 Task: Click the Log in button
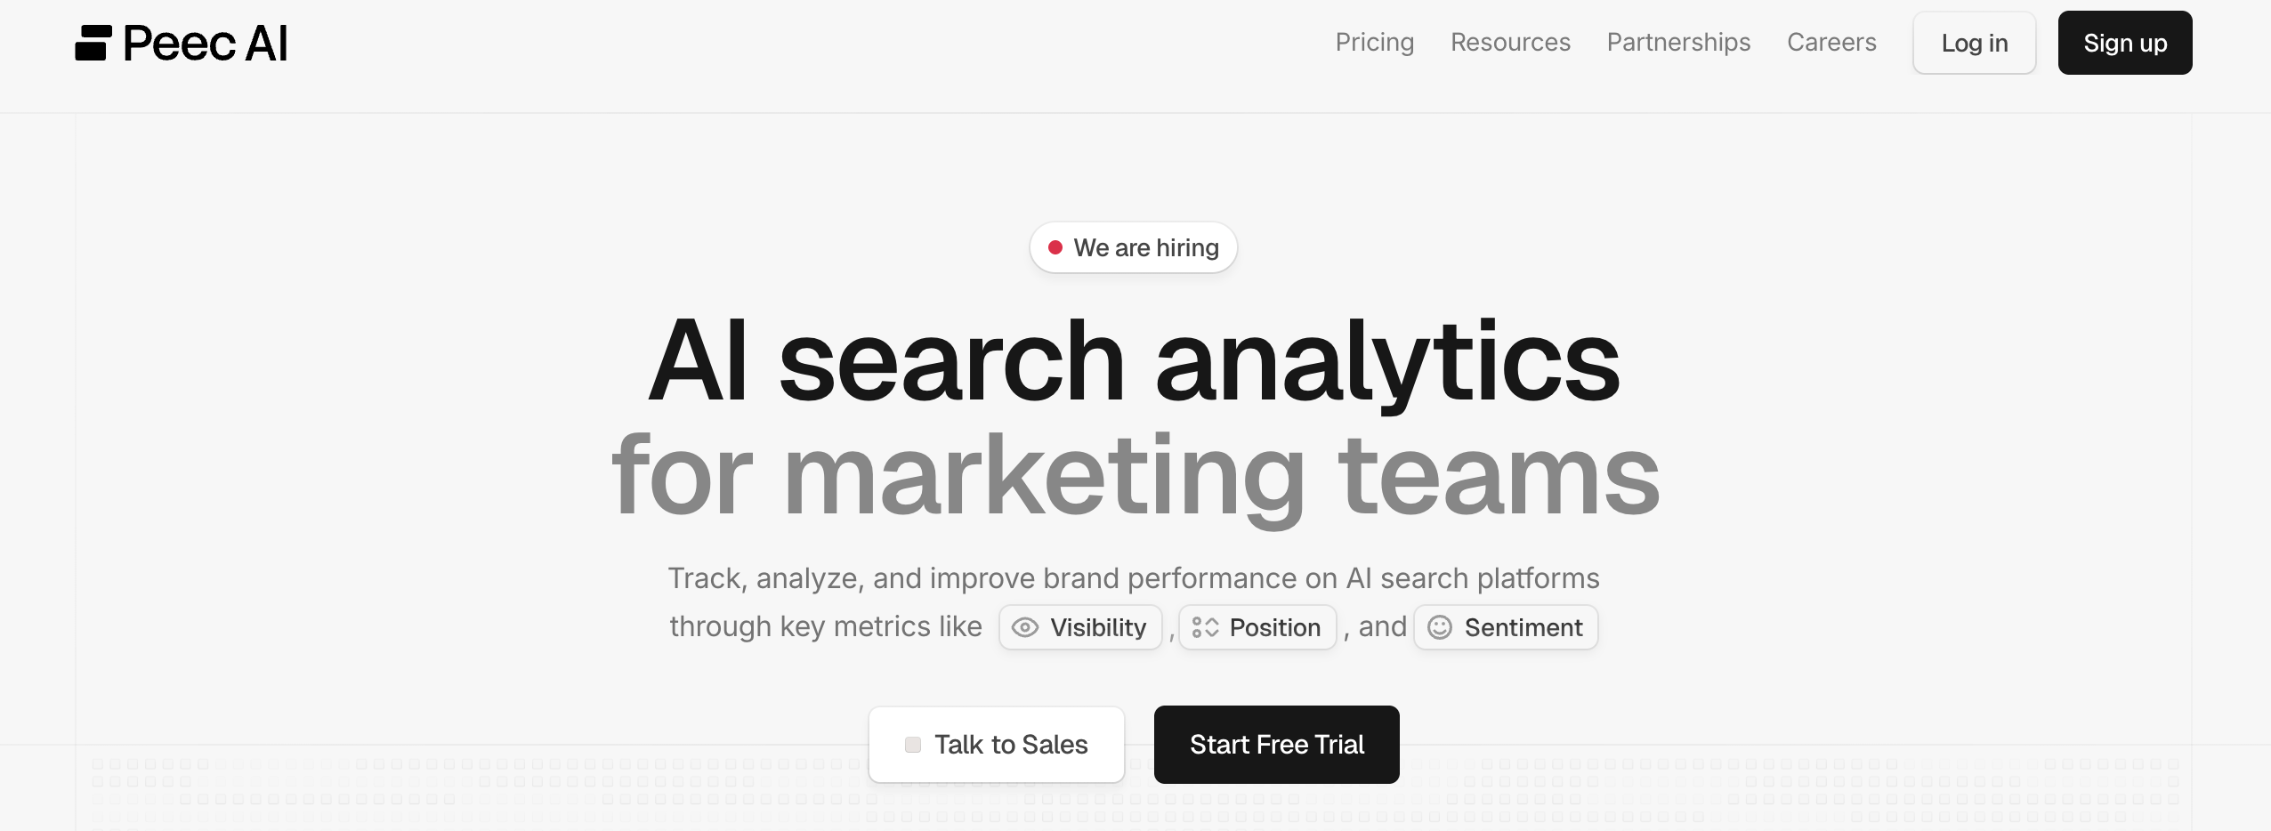pos(1973,42)
